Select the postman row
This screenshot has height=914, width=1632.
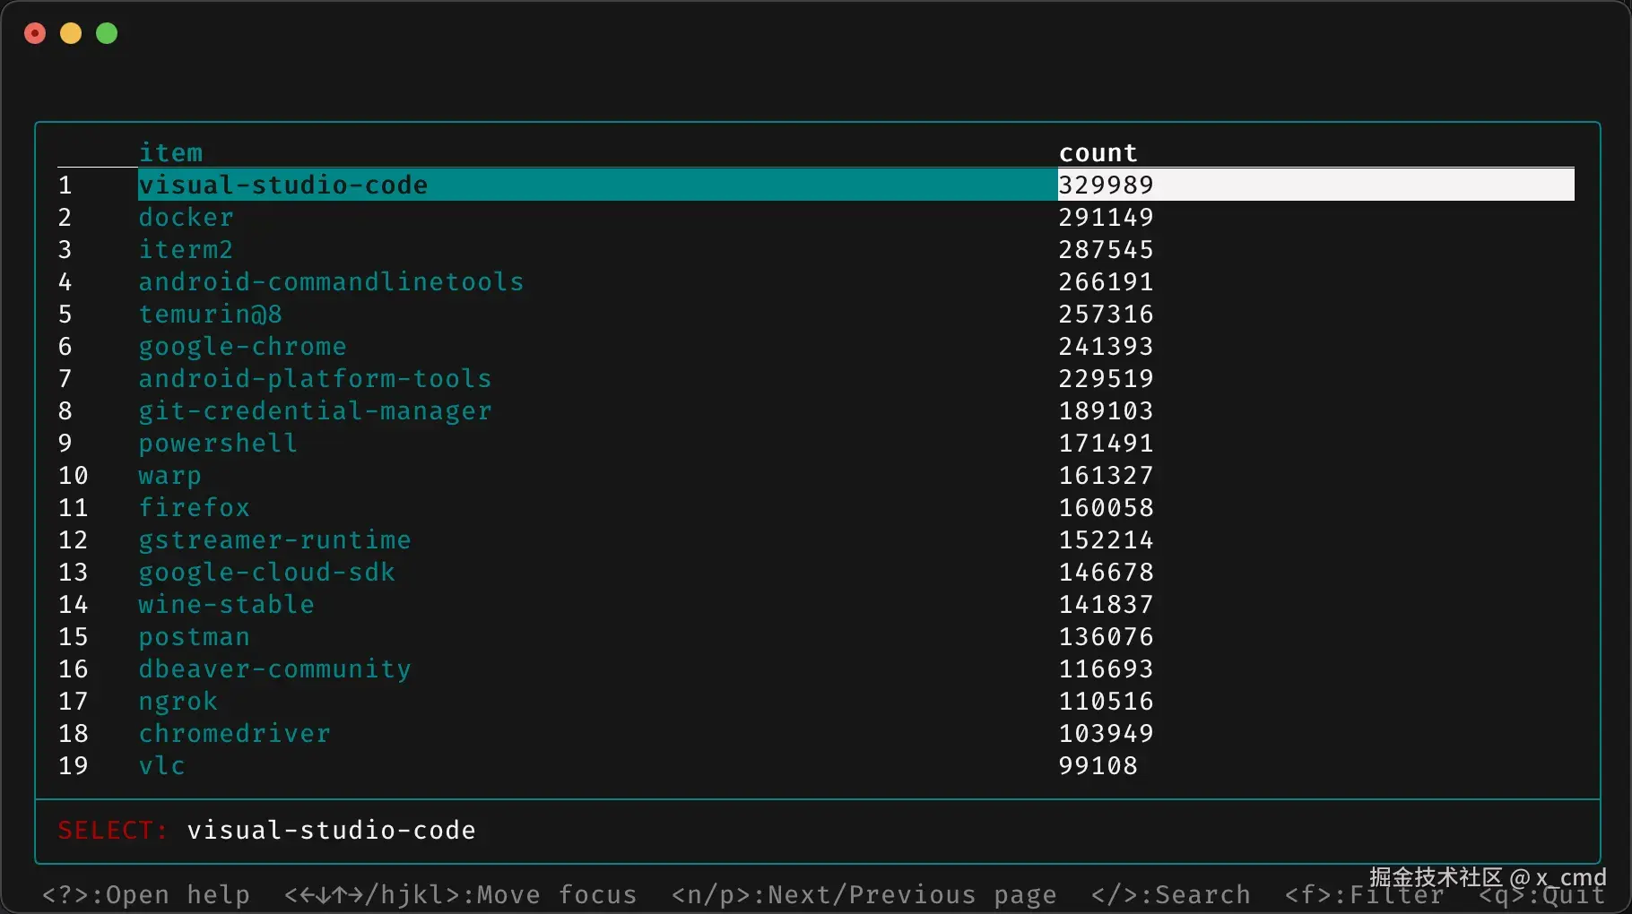coord(194,636)
